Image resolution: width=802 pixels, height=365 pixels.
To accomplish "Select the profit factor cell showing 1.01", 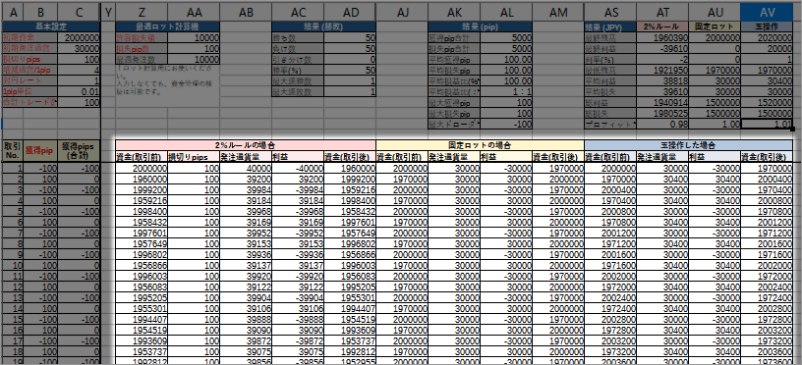I will (767, 124).
